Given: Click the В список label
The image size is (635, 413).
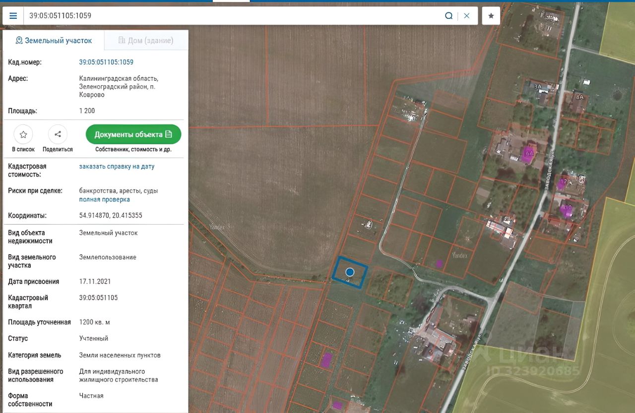Looking at the screenshot, I should (23, 149).
